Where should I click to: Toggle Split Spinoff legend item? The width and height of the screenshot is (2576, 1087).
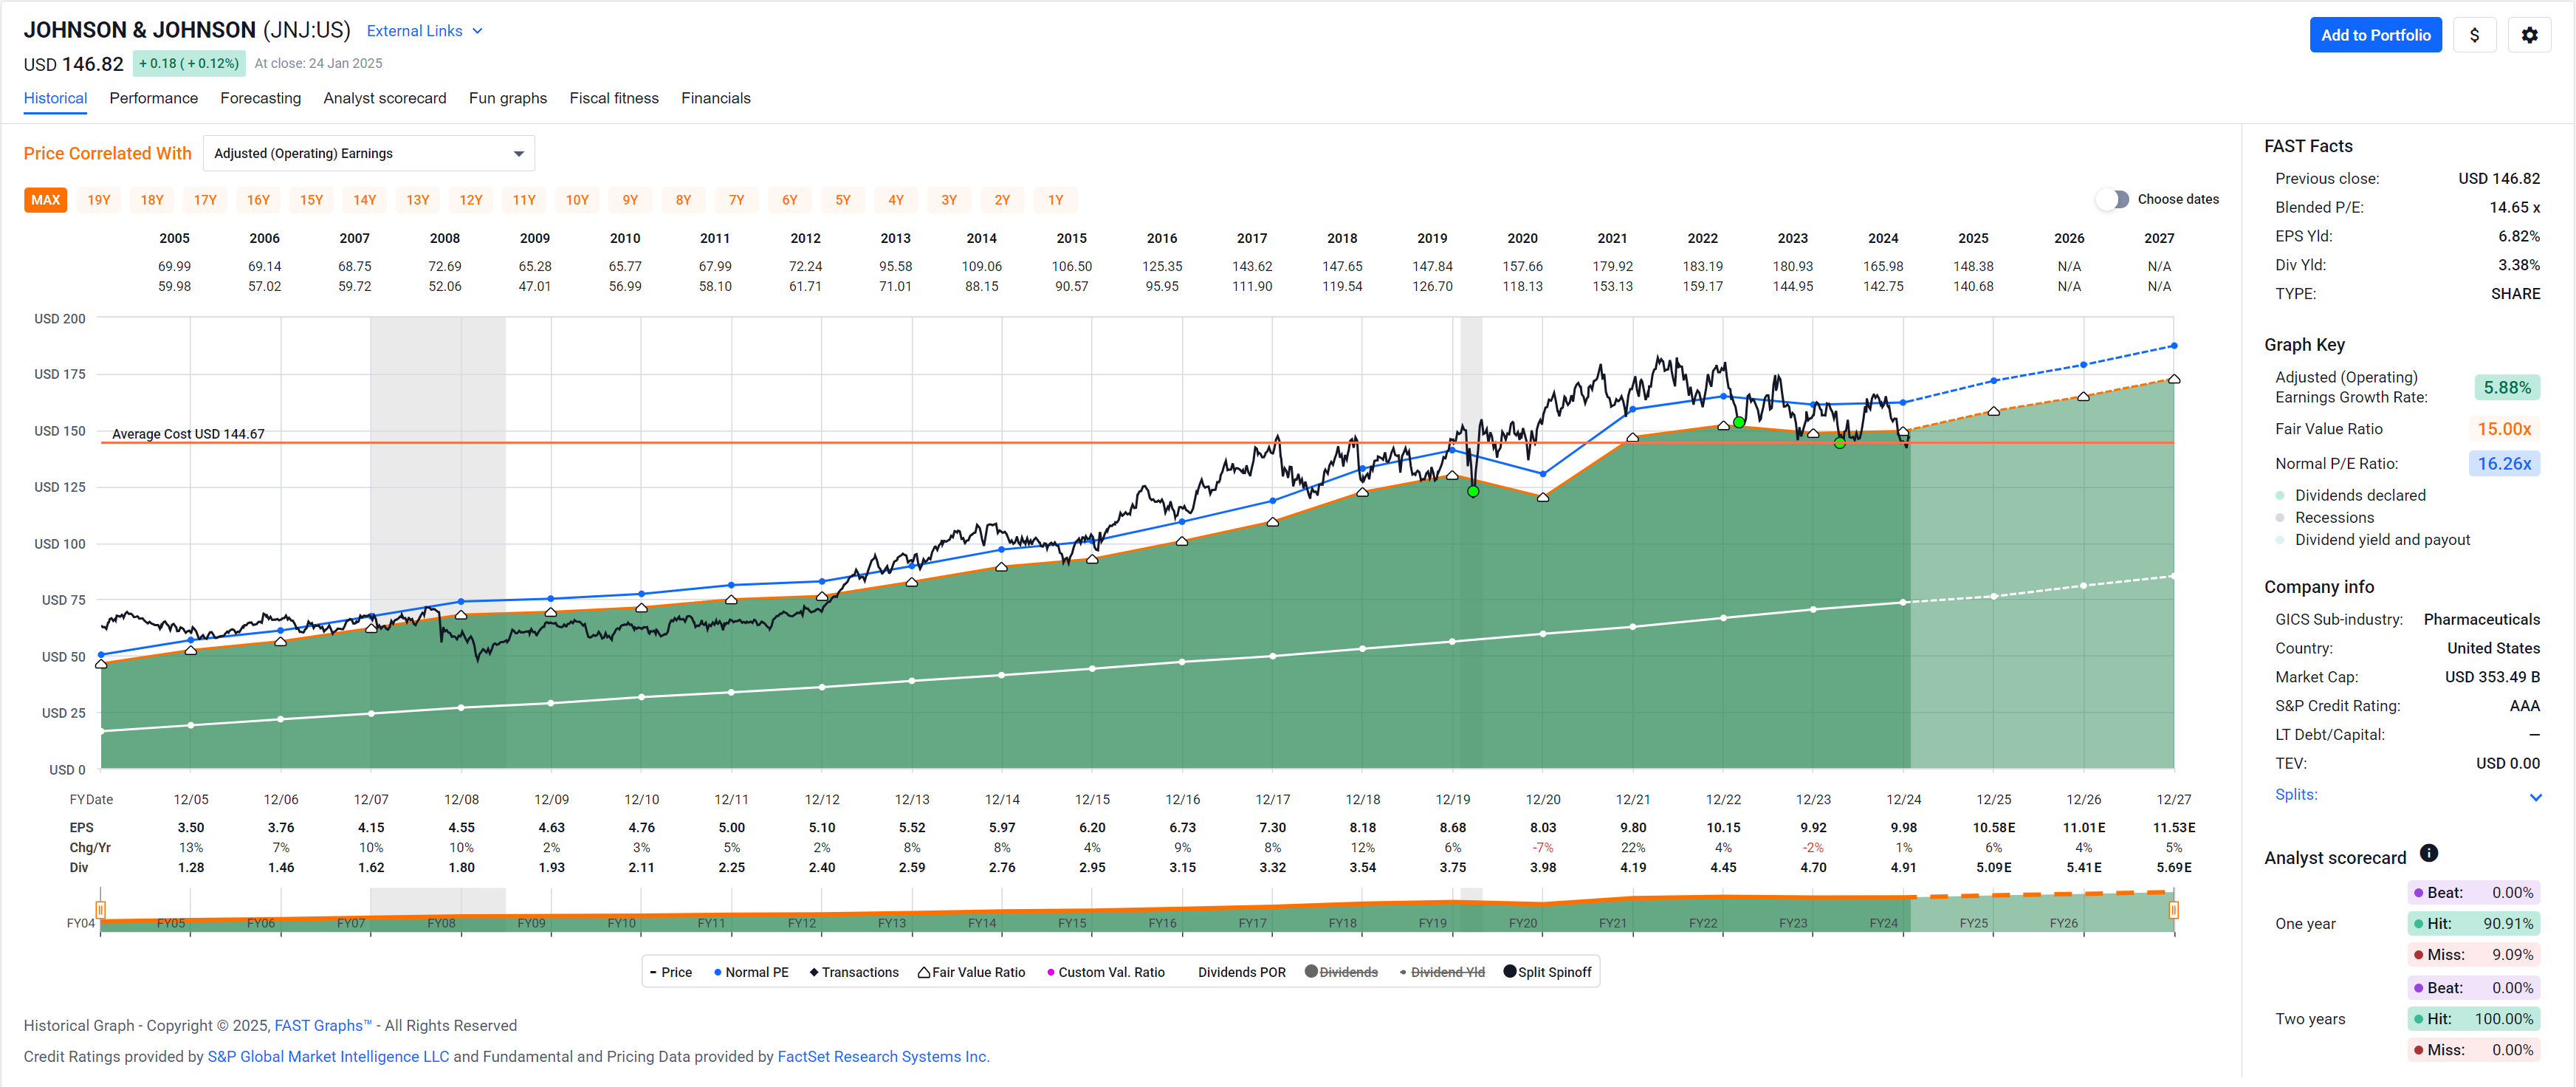[x=1547, y=972]
